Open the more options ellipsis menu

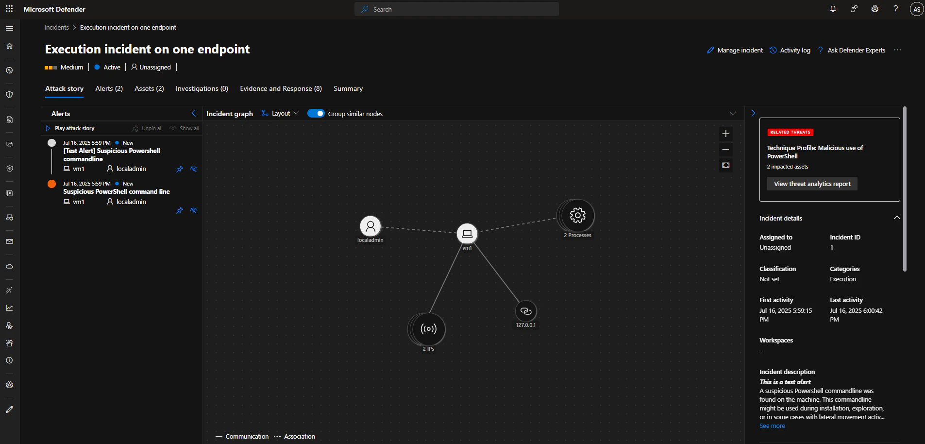coord(897,50)
